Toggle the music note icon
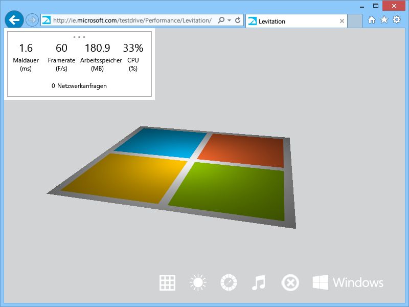The image size is (409, 307). pos(259,282)
